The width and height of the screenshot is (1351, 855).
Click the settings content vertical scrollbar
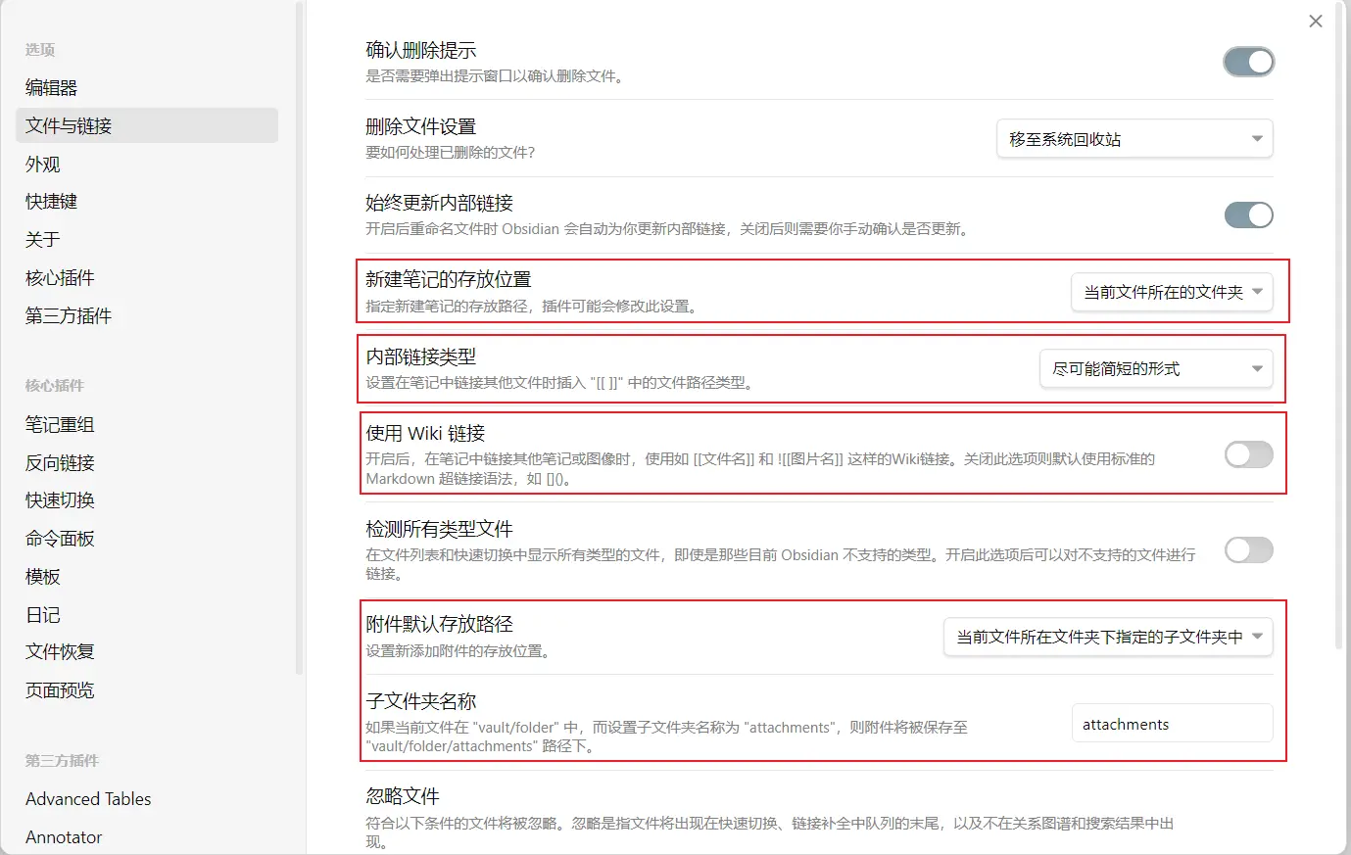(1339, 323)
